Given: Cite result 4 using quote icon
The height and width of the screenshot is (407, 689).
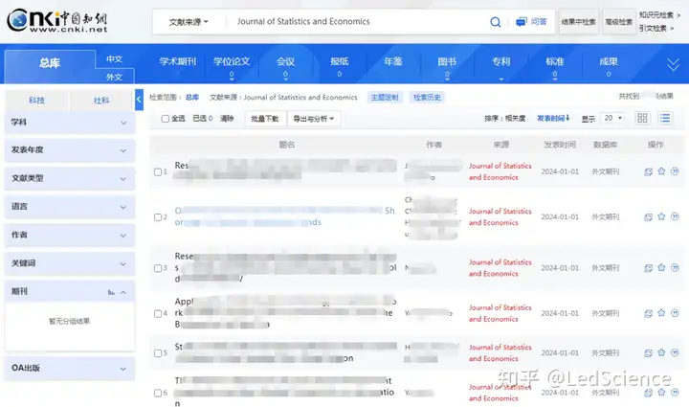Looking at the screenshot, I should point(675,313).
